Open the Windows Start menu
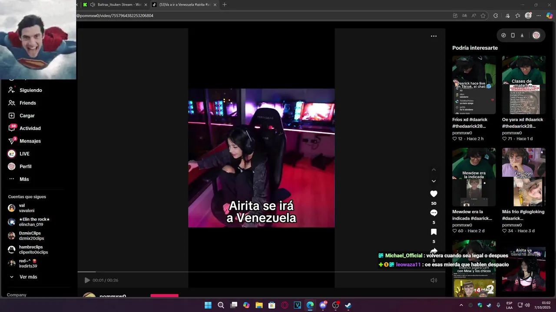 208,305
